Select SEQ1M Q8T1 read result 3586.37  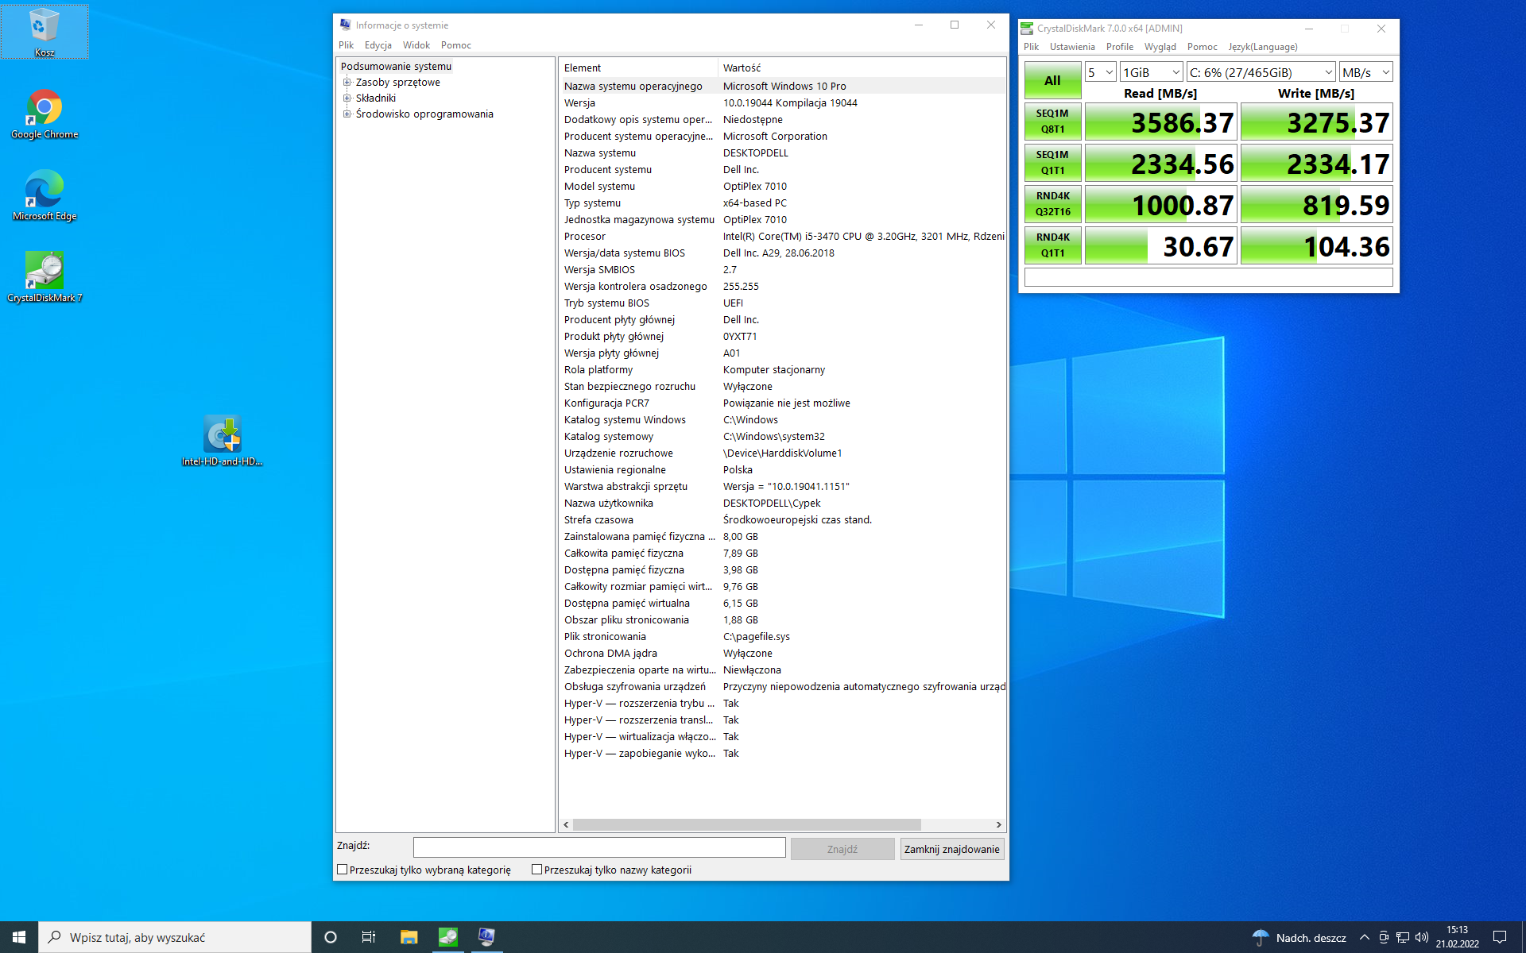click(1160, 122)
